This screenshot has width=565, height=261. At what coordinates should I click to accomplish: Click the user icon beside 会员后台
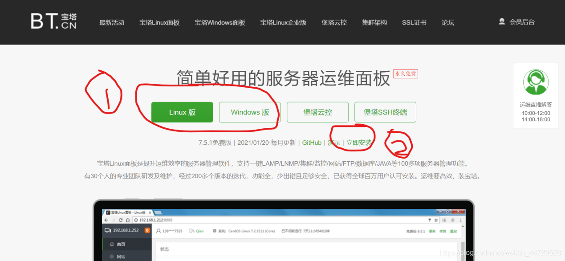(502, 21)
